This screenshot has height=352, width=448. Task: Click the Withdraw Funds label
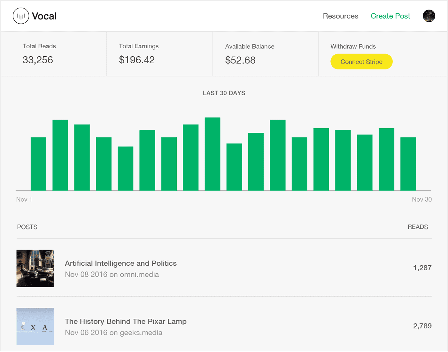(353, 46)
